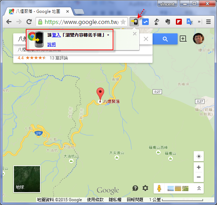Screen dimensions: 217x205
Task: Click the 4.4 star rating
Action: pos(32,58)
